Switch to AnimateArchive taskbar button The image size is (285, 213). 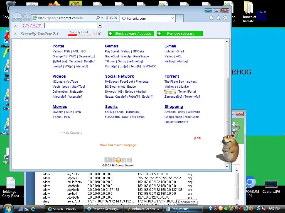click(143, 209)
